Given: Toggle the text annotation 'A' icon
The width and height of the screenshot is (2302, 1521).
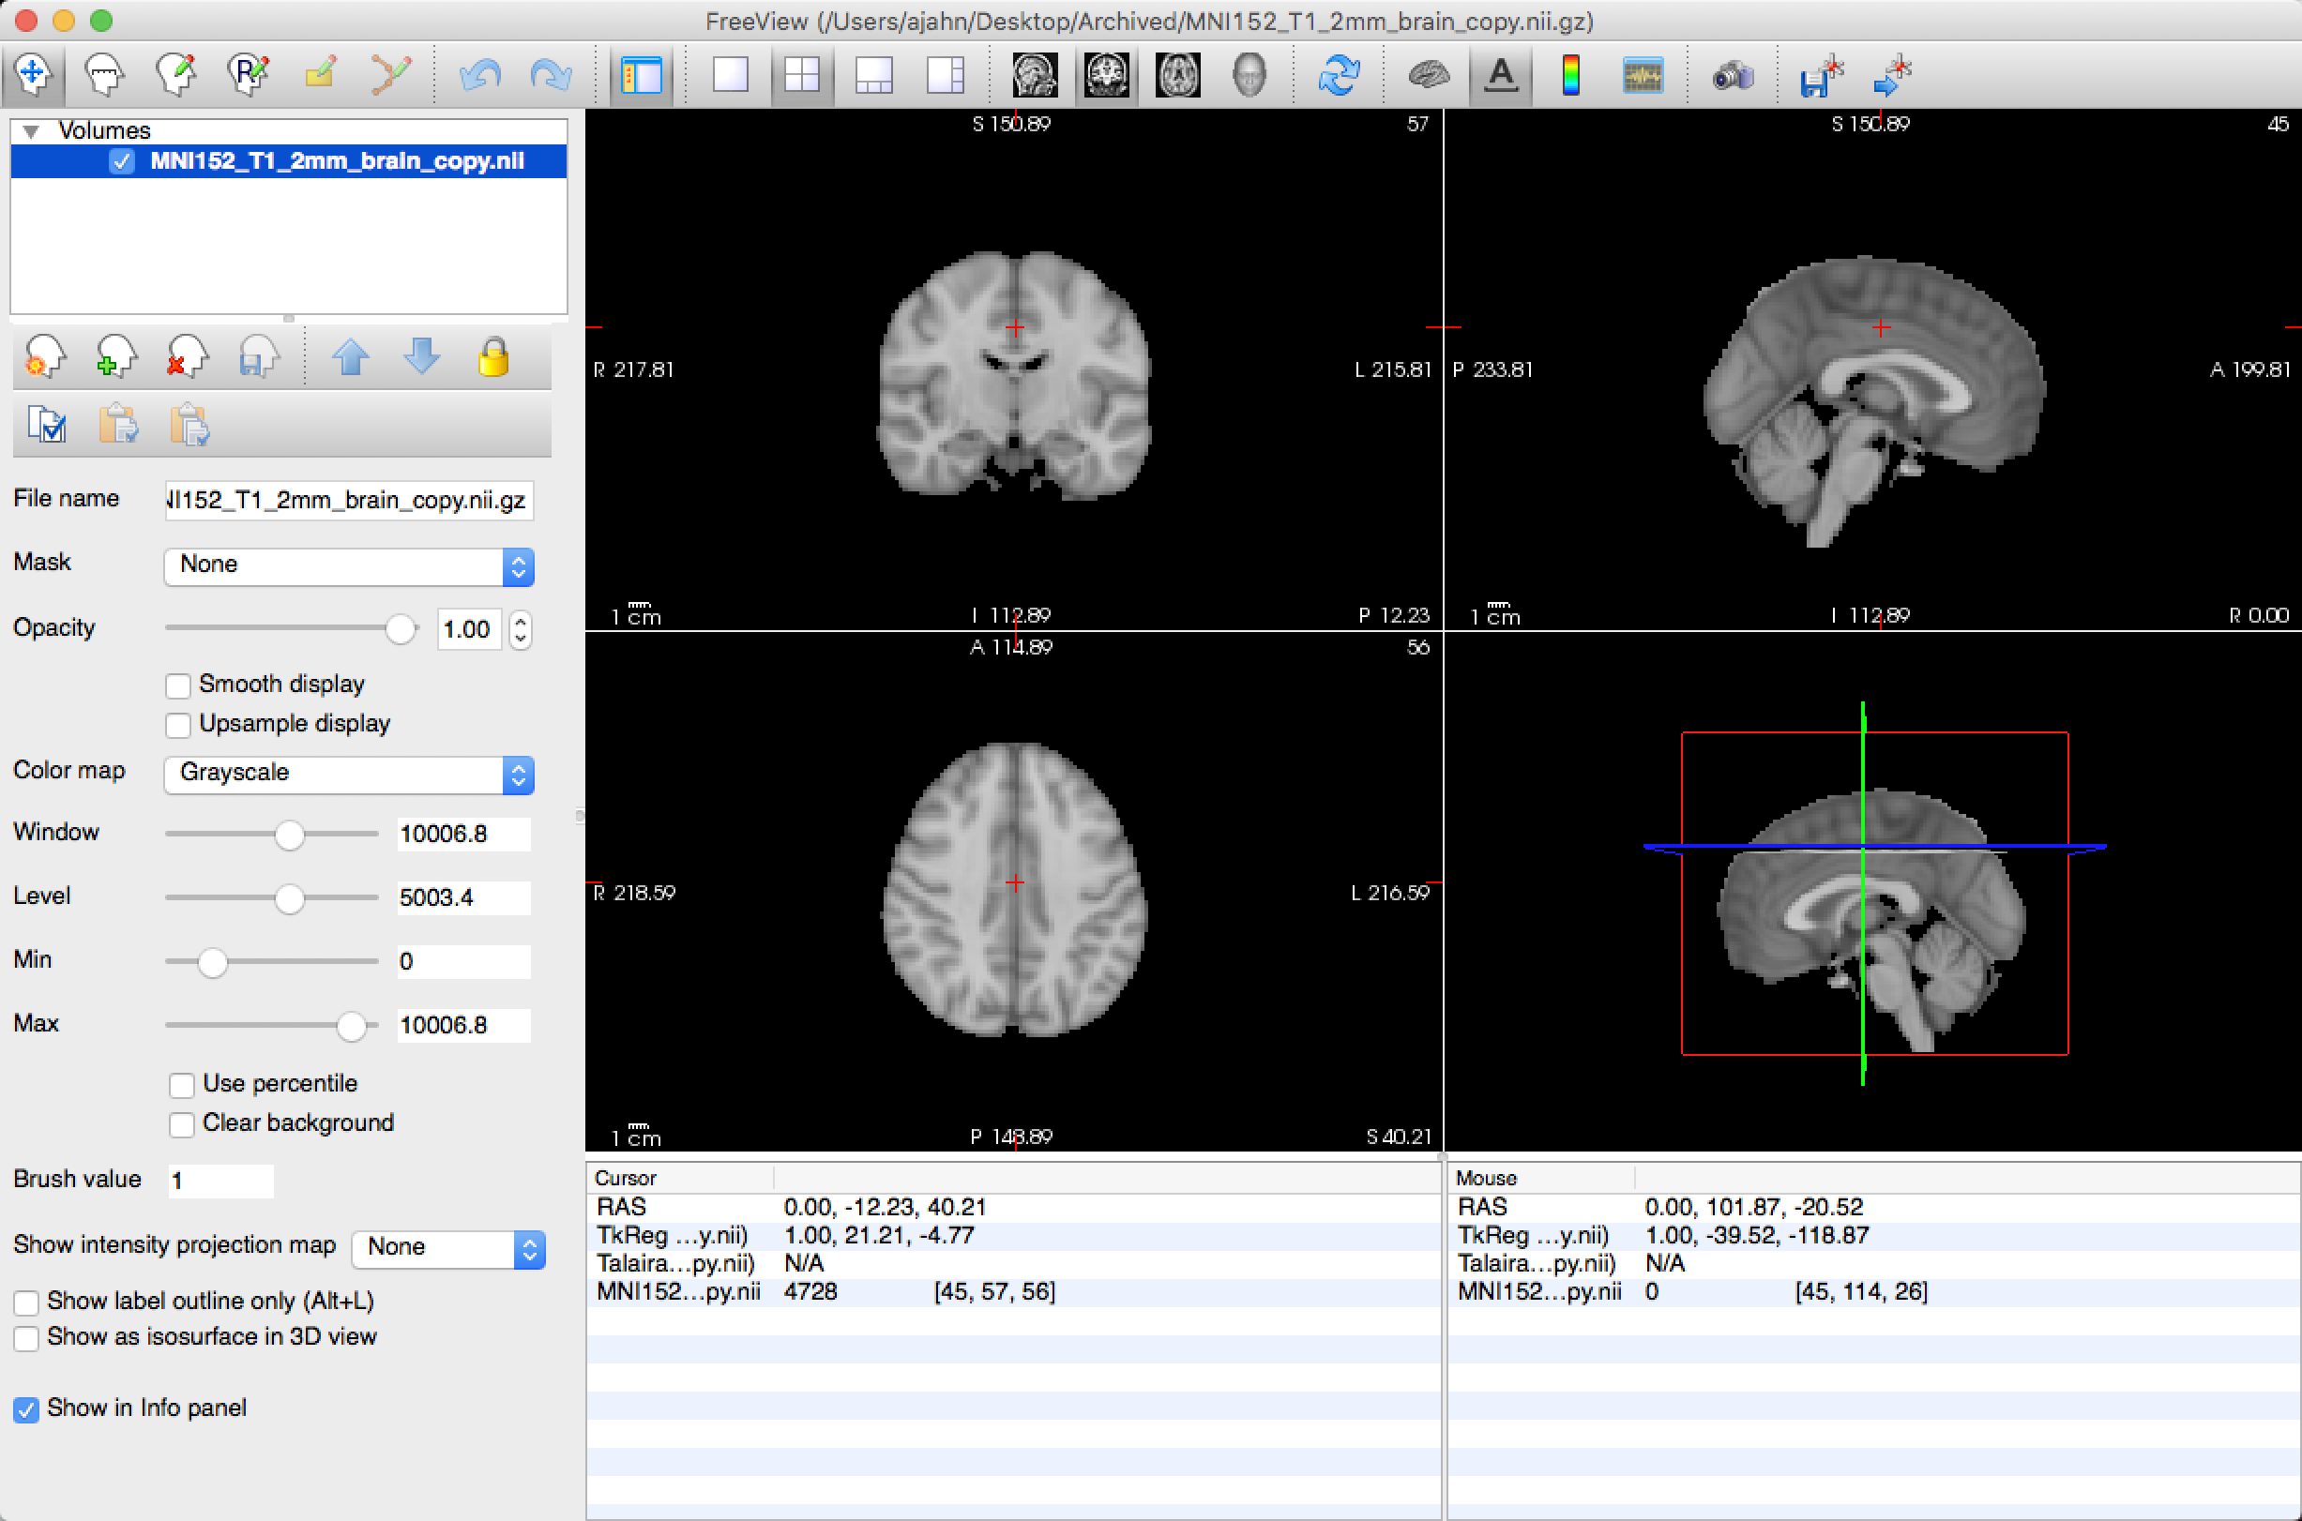Looking at the screenshot, I should pyautogui.click(x=1501, y=75).
